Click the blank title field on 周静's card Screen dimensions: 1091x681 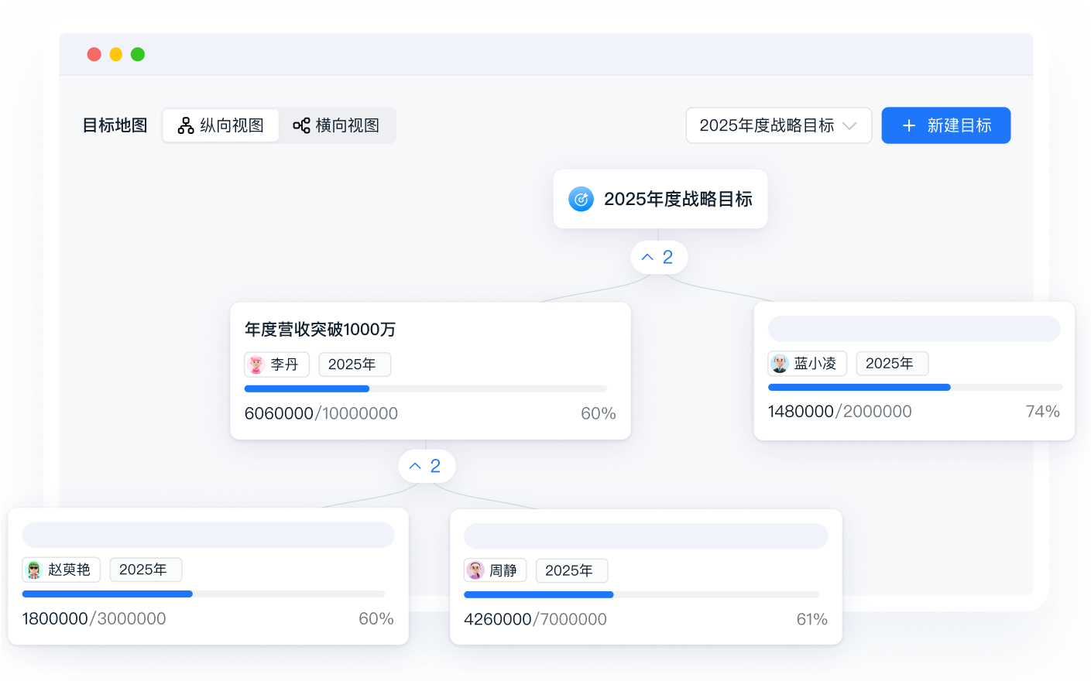(x=646, y=536)
